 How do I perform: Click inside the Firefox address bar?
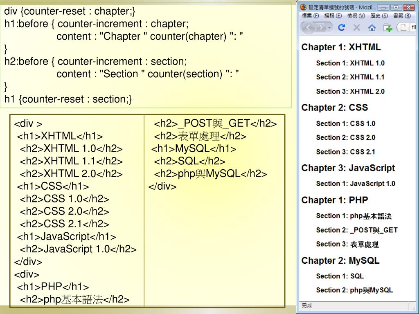click(x=407, y=27)
